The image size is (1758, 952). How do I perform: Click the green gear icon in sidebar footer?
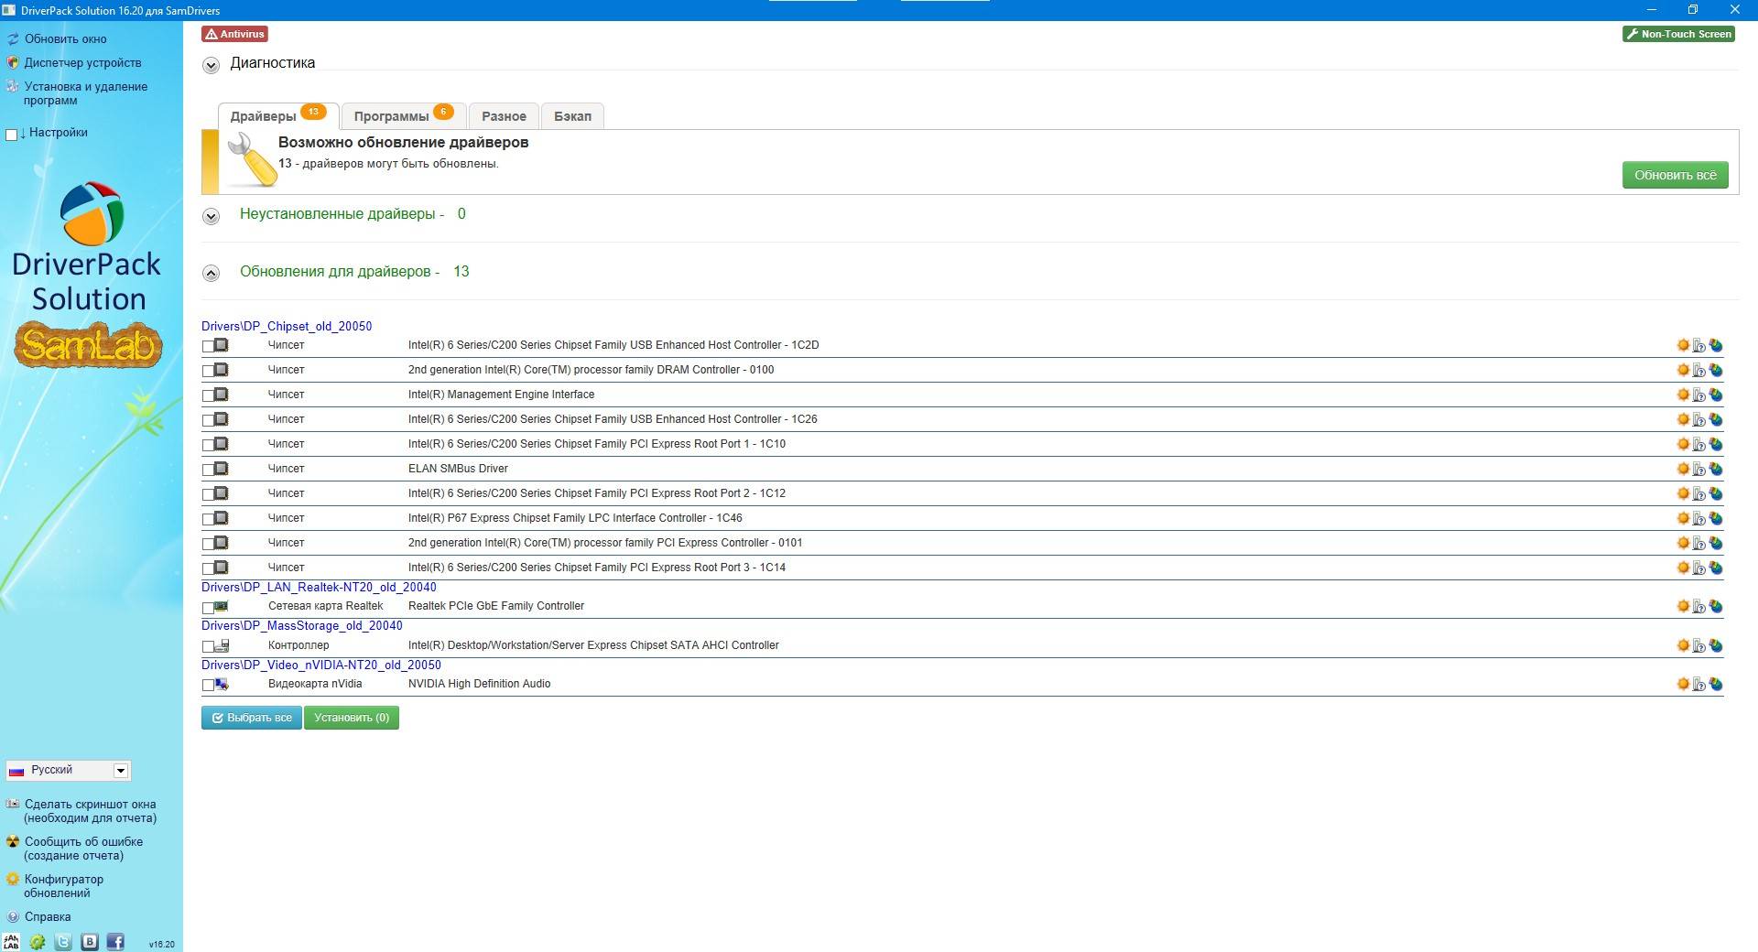click(x=38, y=941)
